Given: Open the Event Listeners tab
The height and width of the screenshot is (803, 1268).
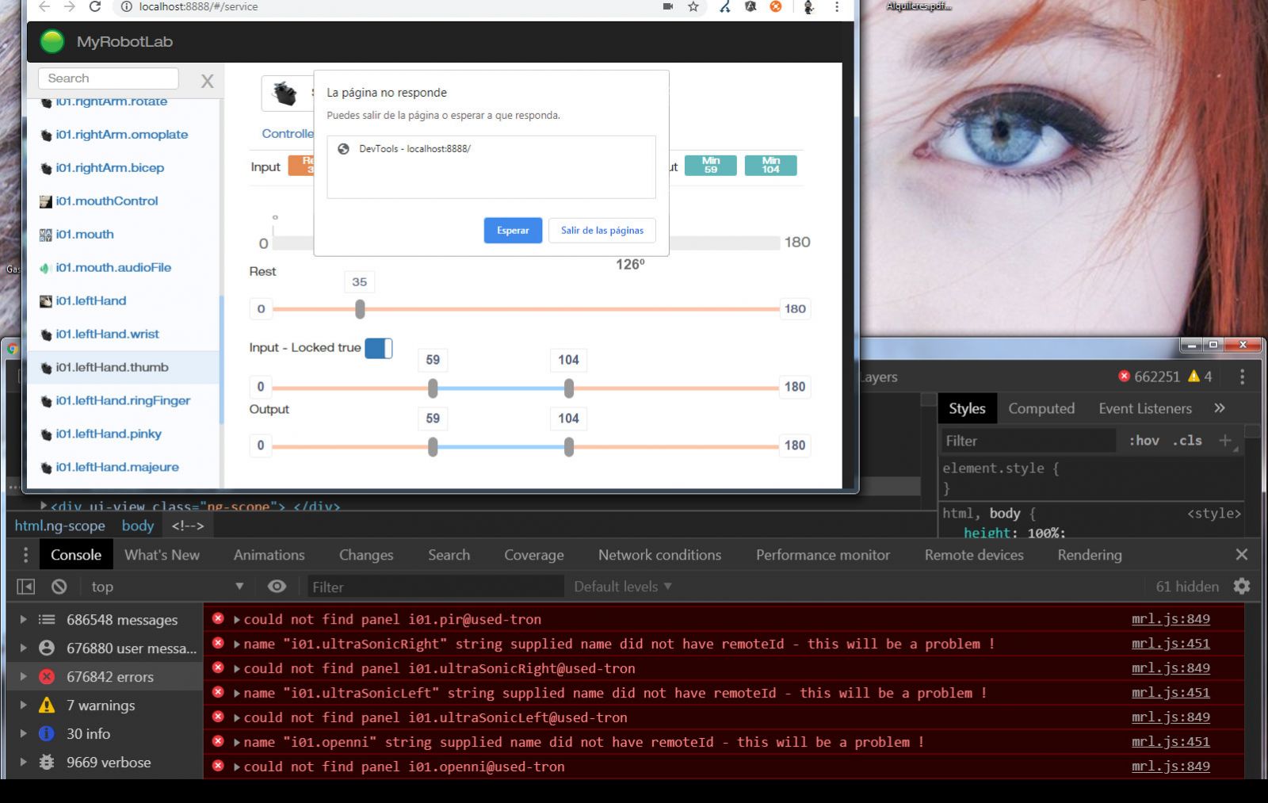Looking at the screenshot, I should (1145, 408).
